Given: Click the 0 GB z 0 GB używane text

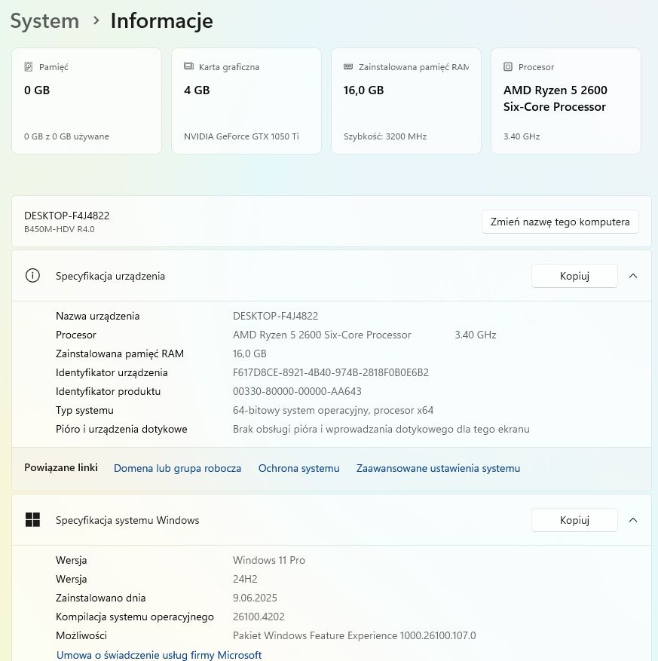Looking at the screenshot, I should (x=66, y=136).
